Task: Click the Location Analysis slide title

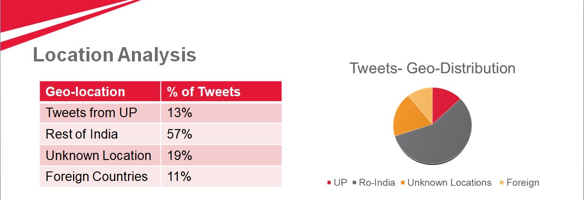Action: 115,55
